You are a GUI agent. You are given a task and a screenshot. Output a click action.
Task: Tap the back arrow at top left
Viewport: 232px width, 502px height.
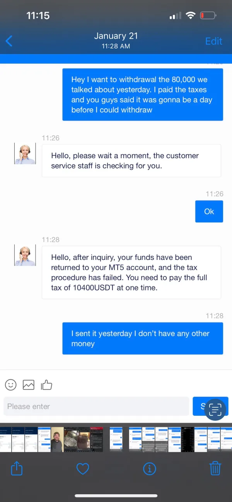(x=9, y=41)
